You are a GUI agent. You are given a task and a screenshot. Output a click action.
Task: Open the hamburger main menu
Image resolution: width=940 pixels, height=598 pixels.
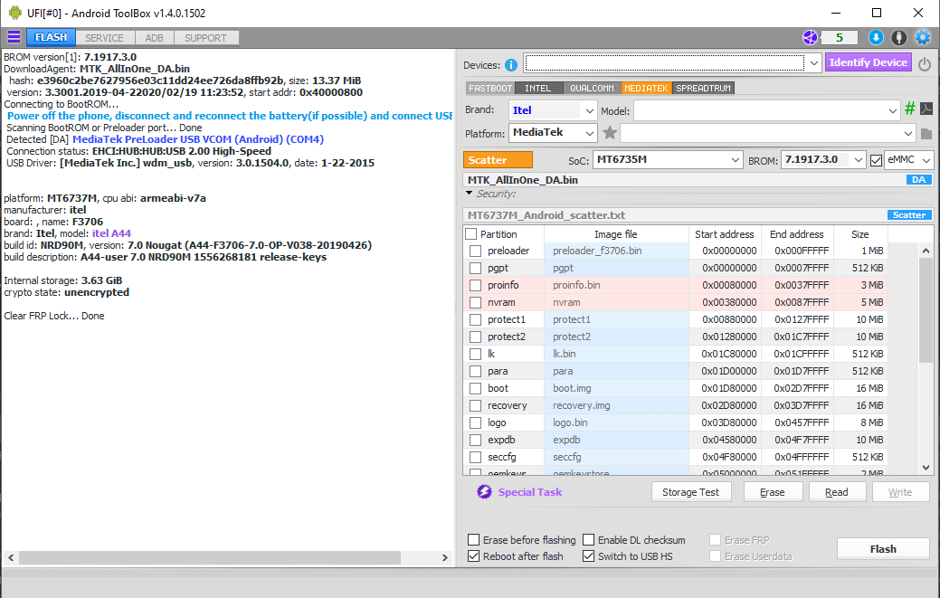click(x=14, y=37)
